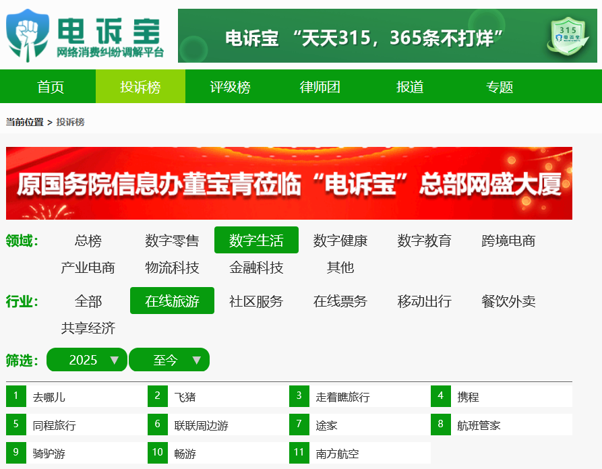Select 其他 domain filter
602x469 pixels.
[x=340, y=267]
